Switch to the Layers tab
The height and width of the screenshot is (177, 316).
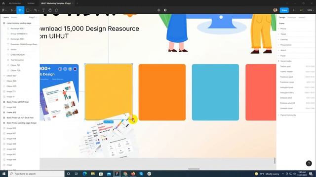[5, 18]
